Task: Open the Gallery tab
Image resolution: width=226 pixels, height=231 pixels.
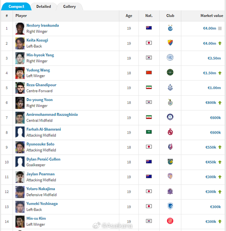Action: (x=69, y=6)
